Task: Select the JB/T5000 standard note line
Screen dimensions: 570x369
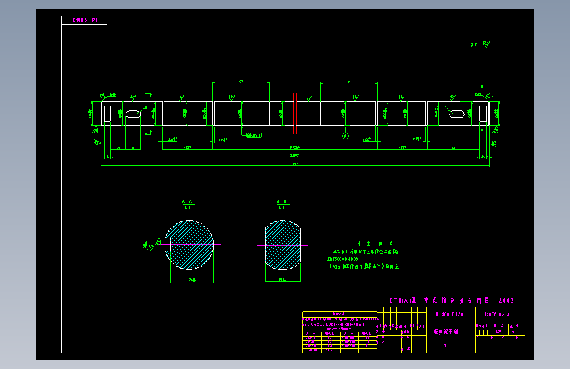Action: coord(342,259)
